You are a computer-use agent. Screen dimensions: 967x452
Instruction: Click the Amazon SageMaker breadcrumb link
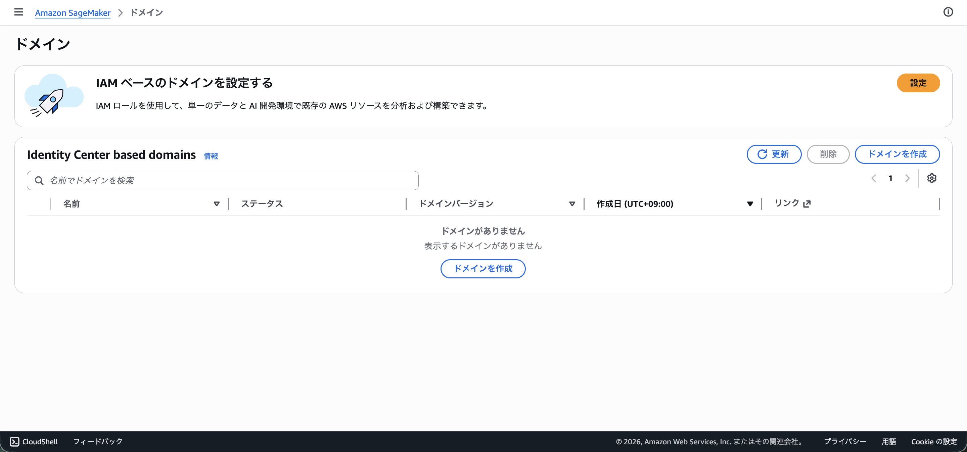tap(73, 13)
